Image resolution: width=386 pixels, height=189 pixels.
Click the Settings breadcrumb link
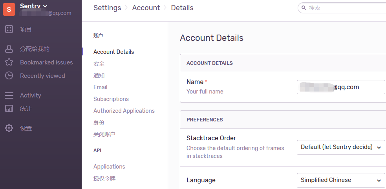pos(107,8)
